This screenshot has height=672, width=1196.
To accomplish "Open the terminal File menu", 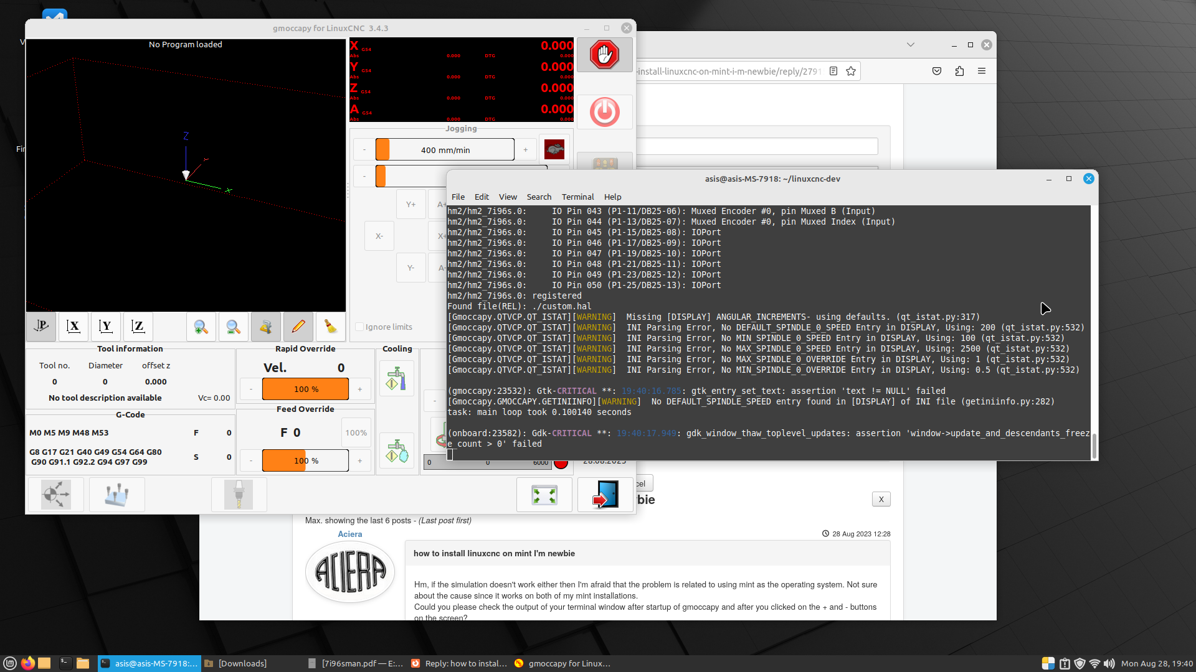I will (458, 197).
